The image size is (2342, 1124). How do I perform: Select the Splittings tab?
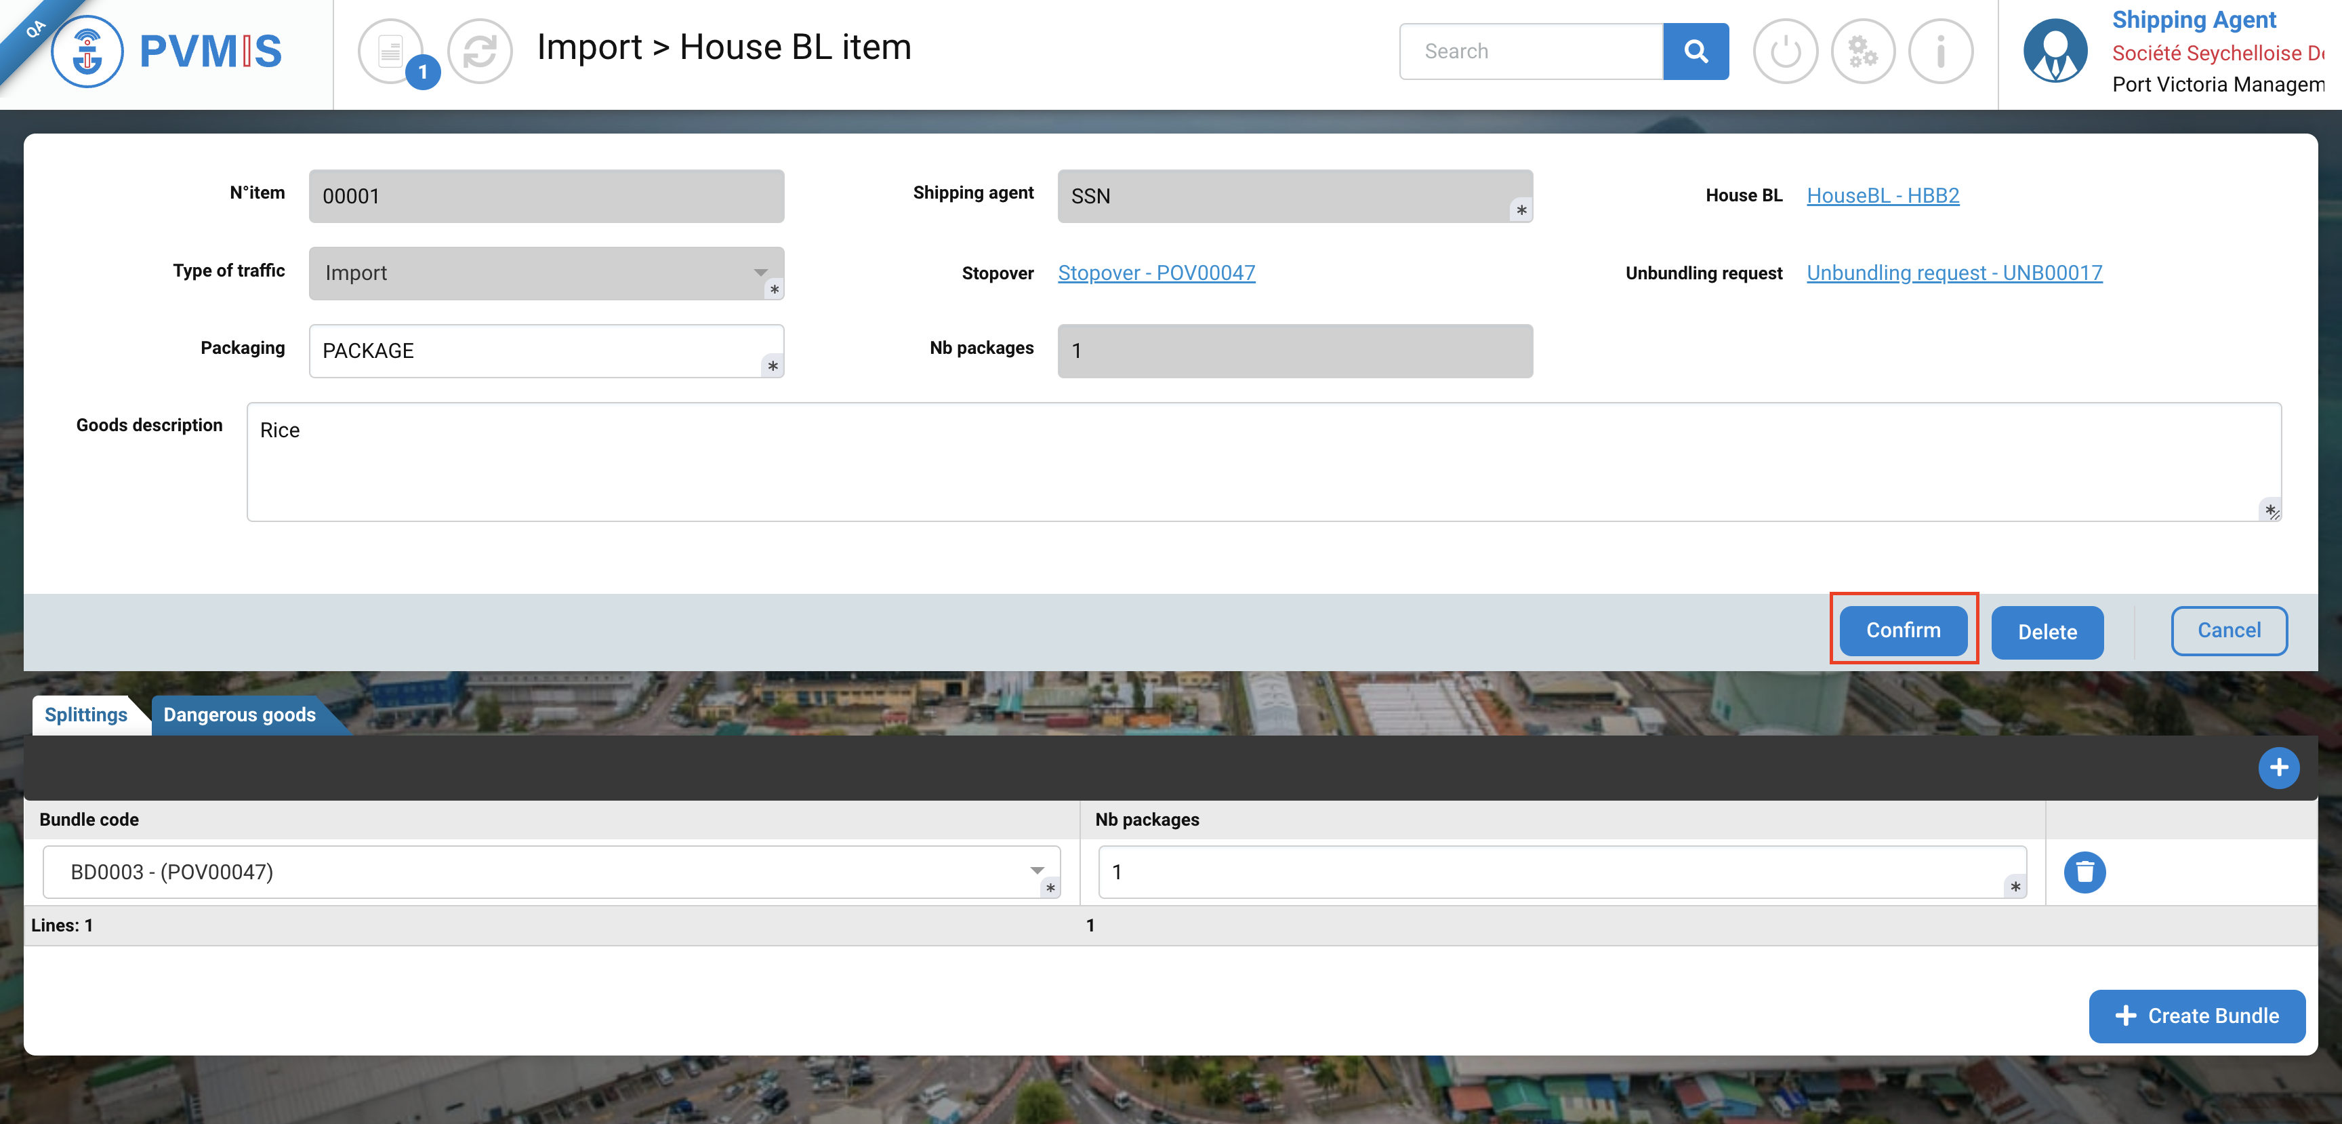tap(85, 715)
